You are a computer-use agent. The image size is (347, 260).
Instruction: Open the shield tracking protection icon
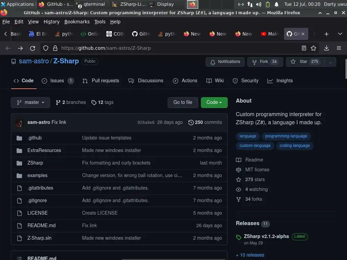tap(46, 48)
